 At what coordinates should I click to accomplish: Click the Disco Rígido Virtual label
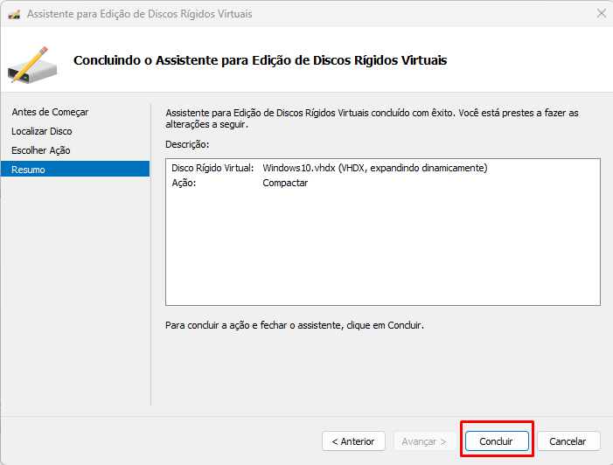click(x=212, y=168)
